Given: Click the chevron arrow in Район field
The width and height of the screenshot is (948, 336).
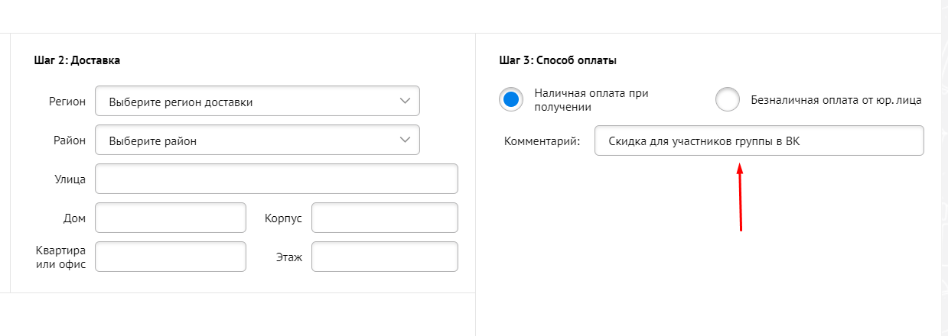Looking at the screenshot, I should pyautogui.click(x=405, y=140).
